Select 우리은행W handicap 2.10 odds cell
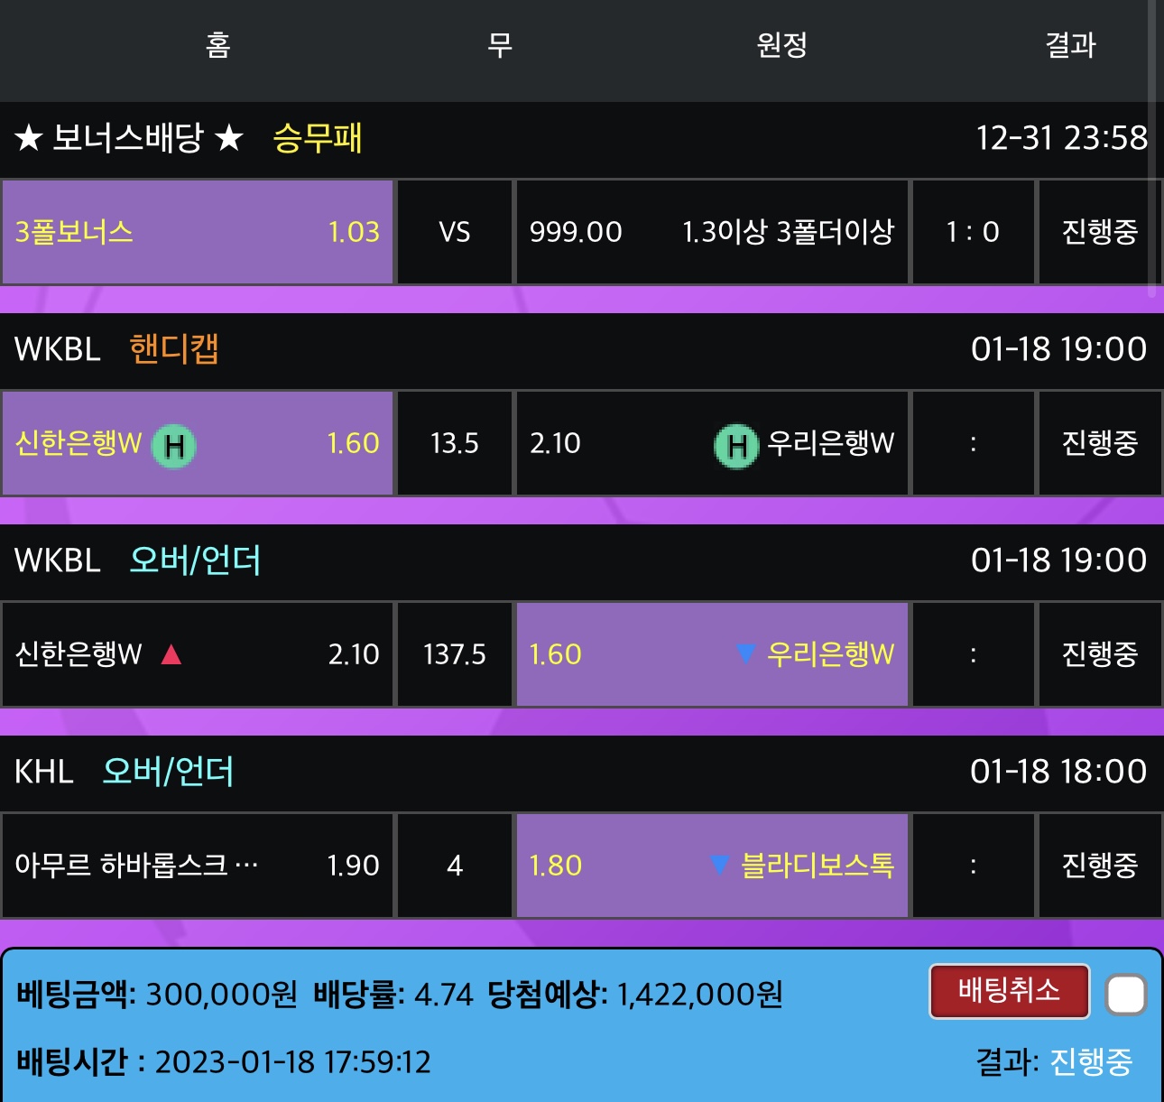 (711, 443)
